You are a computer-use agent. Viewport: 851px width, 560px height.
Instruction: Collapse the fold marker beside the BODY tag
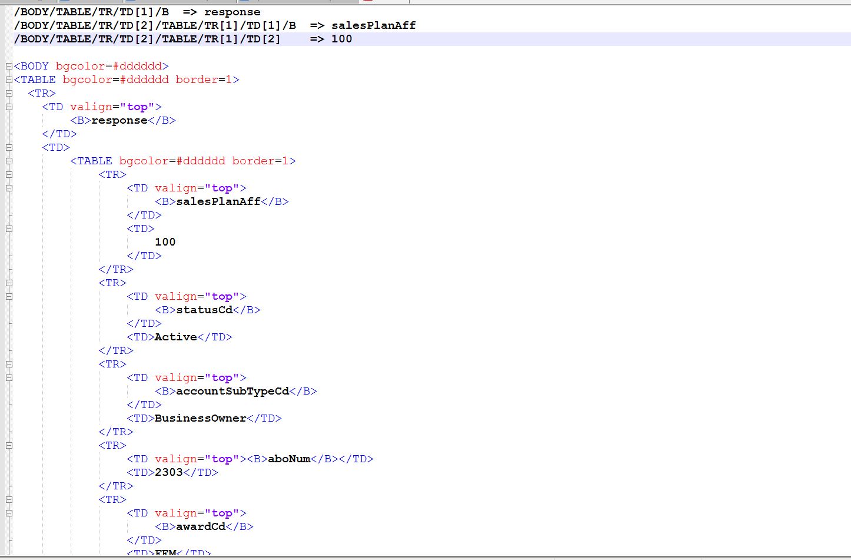[9, 66]
